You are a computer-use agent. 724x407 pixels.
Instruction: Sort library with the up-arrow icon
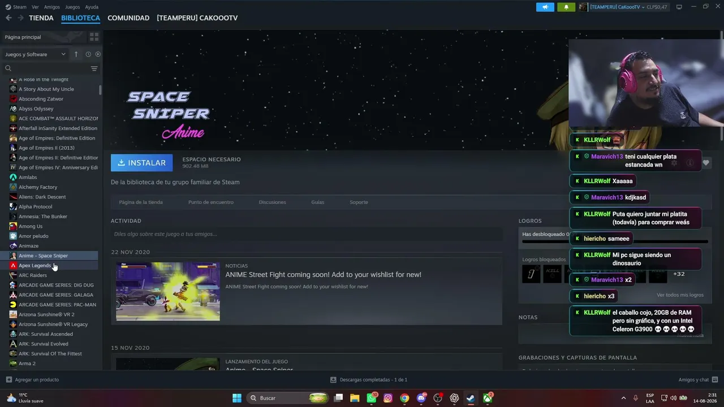point(76,54)
